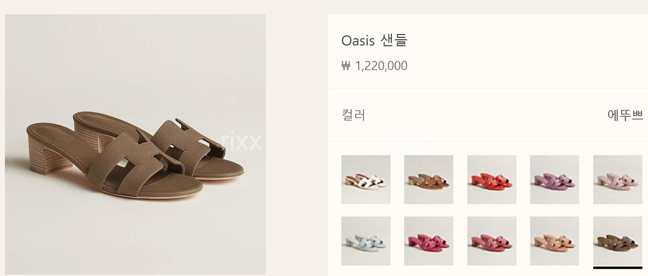This screenshot has width=648, height=276.
Task: Click the black underline beneath the etoupe thumbnail
Action: coord(618,268)
